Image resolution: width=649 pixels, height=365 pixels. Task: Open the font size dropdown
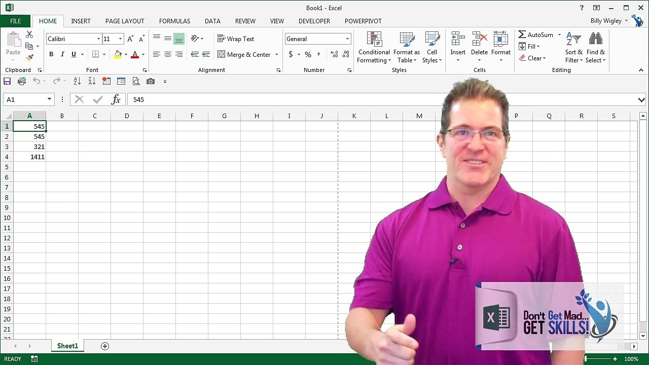[120, 39]
